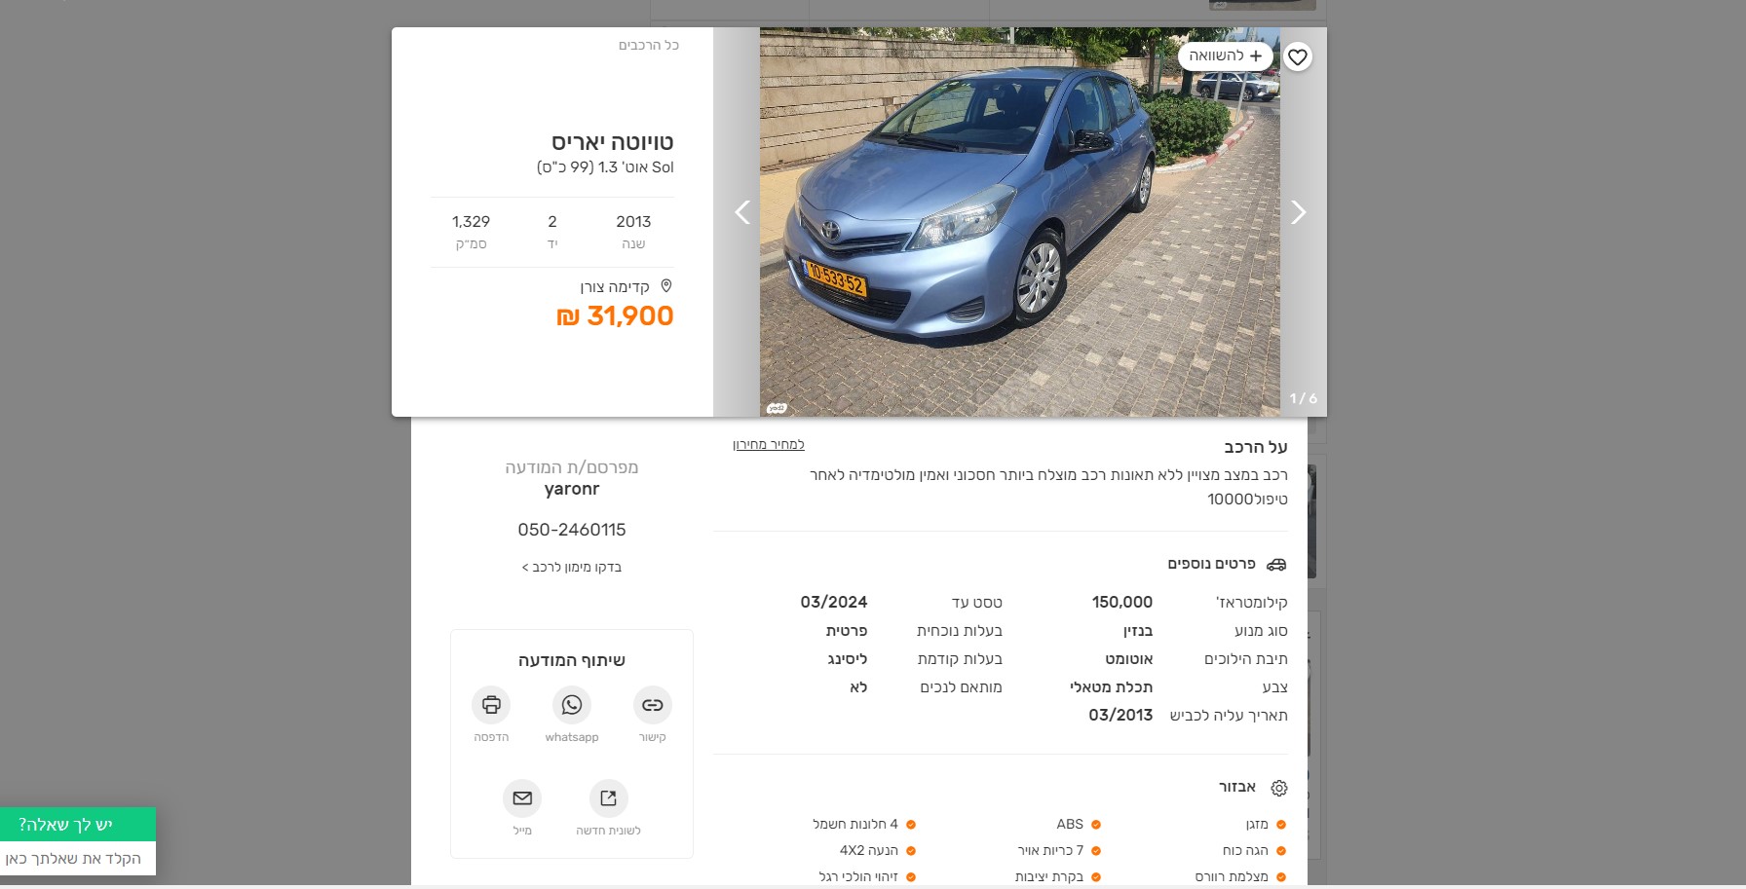Image resolution: width=1746 pixels, height=889 pixels.
Task: Click the location pin icon next to קדימה צורן
Action: click(666, 286)
